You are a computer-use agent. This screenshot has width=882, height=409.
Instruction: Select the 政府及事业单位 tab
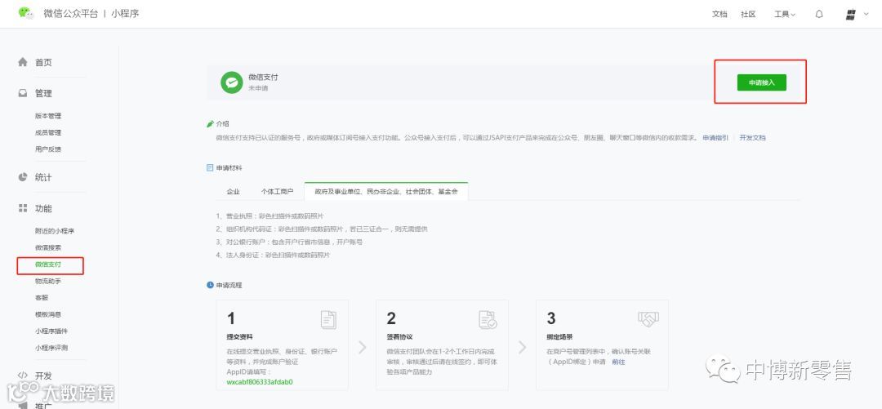386,192
